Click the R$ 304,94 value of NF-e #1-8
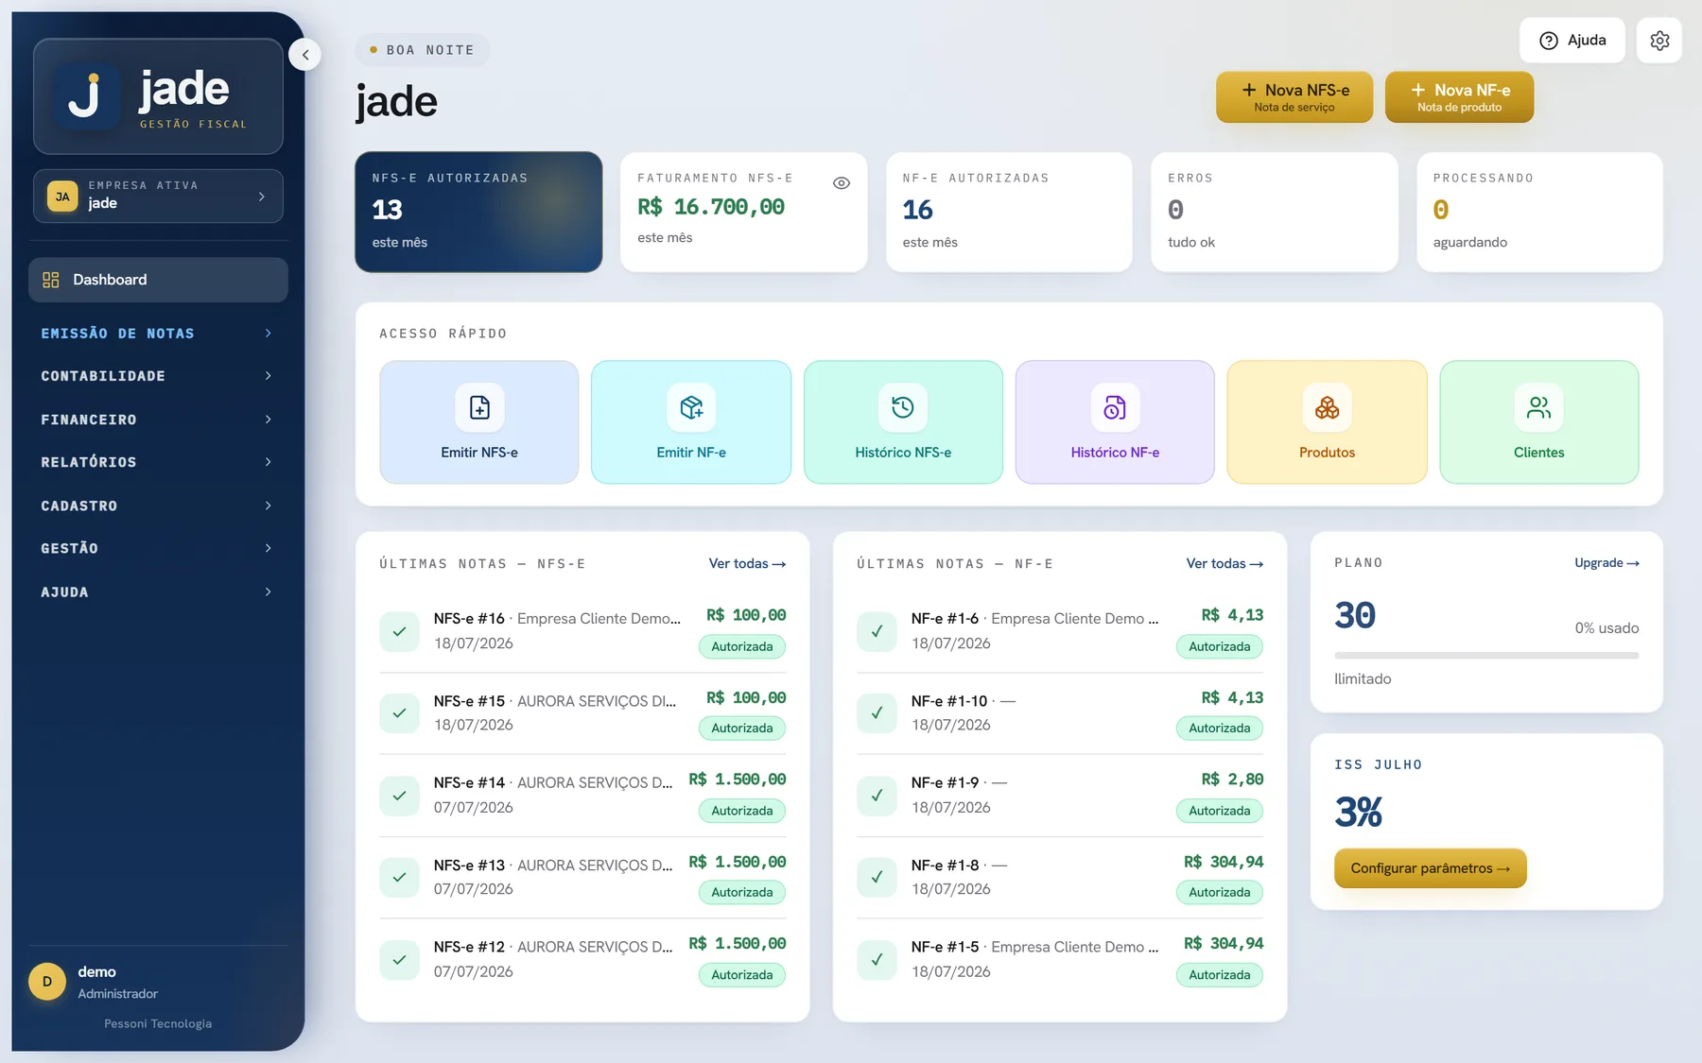This screenshot has width=1702, height=1063. coord(1224,862)
